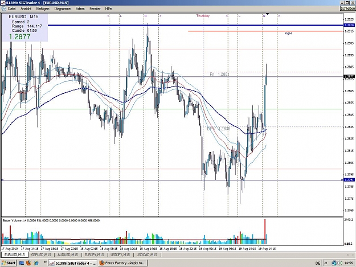The image size is (356, 267).
Task: Open the Hilfe menu
Action: pos(108,9)
